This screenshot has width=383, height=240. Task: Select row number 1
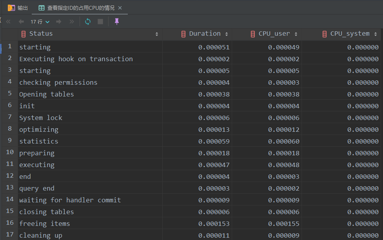pyautogui.click(x=10, y=46)
